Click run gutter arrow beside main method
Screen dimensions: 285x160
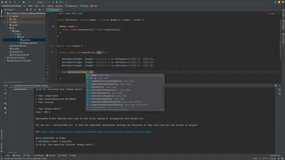click(52, 52)
